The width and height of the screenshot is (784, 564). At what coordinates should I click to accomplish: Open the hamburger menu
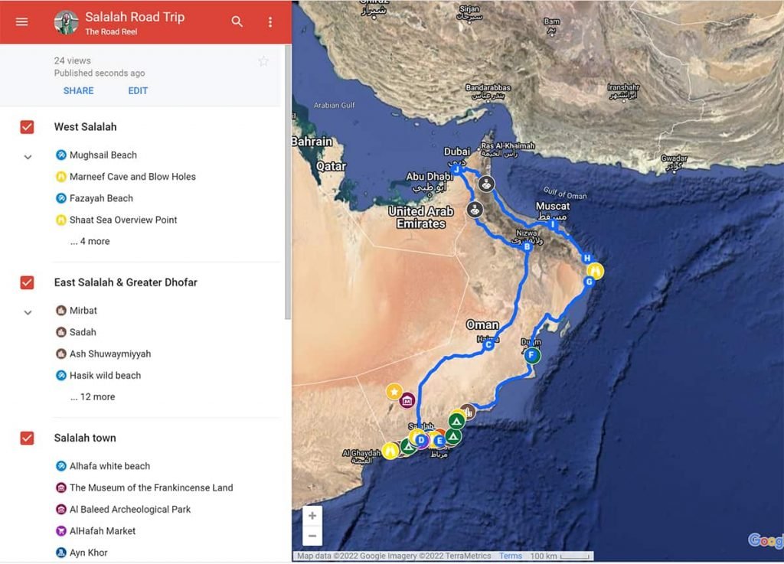coord(21,21)
